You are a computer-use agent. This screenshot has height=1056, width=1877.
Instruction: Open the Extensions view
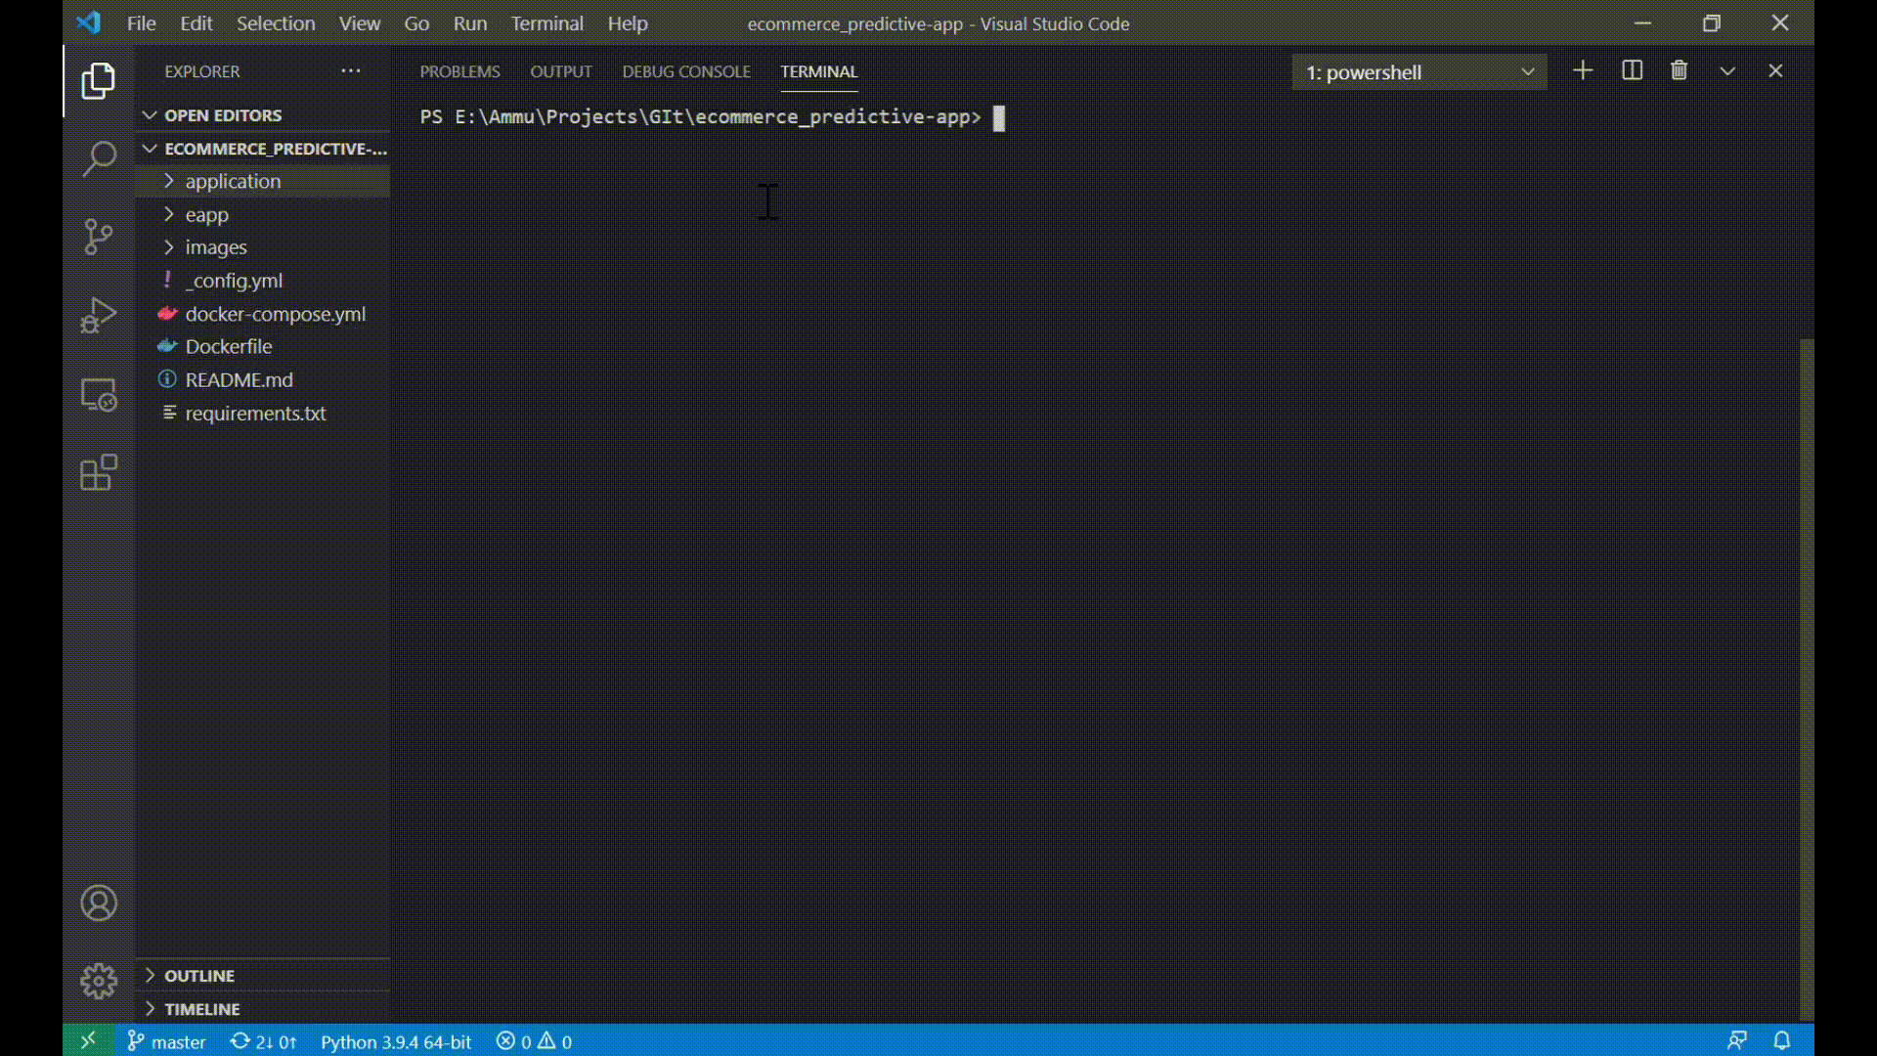point(99,473)
